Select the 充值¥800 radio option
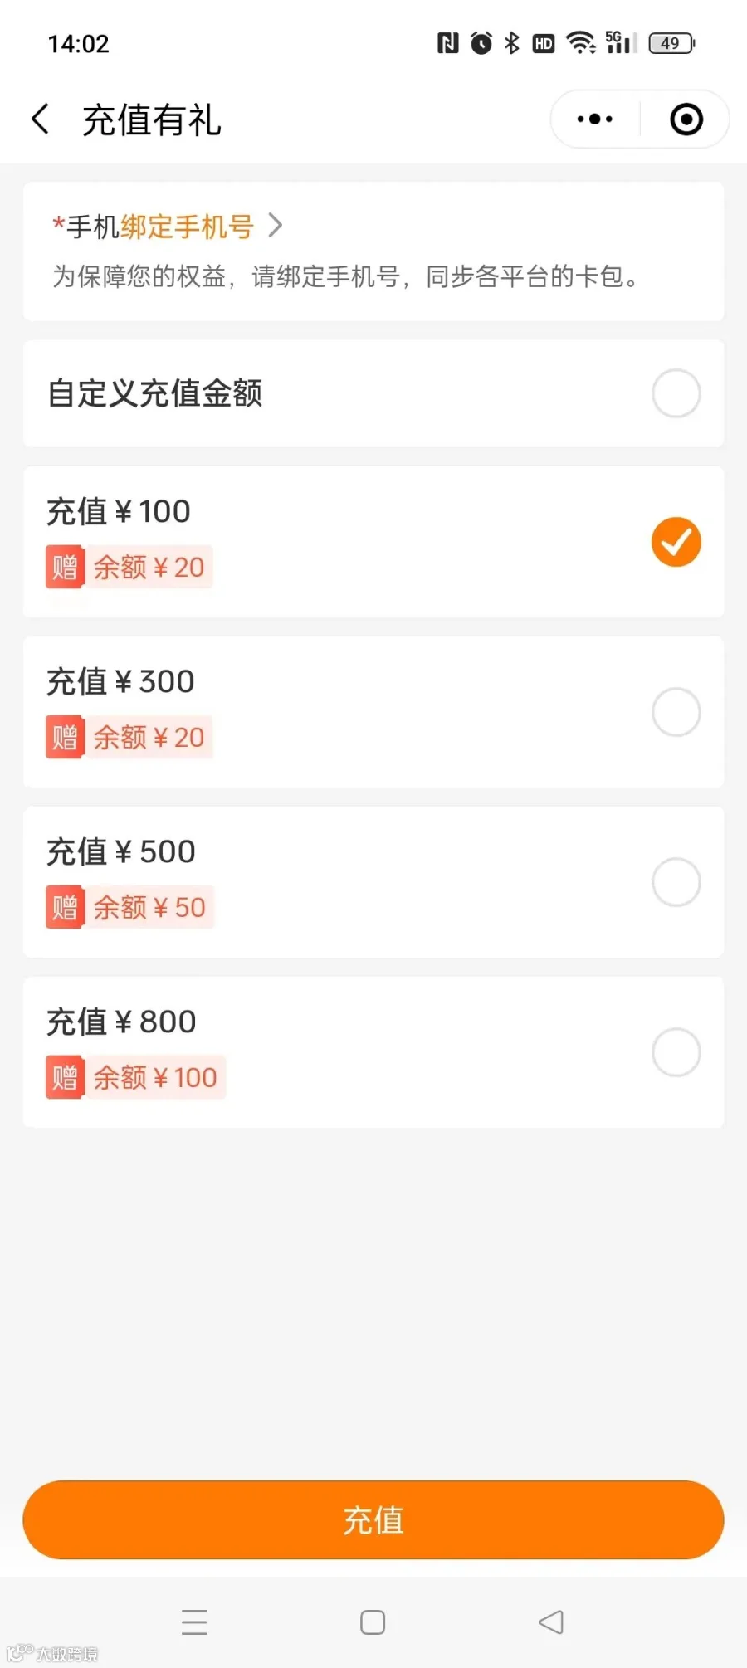 [676, 1052]
